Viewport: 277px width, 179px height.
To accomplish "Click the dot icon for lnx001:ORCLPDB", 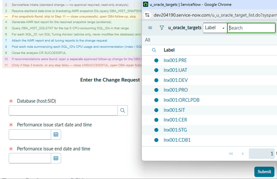I will pos(156,100).
